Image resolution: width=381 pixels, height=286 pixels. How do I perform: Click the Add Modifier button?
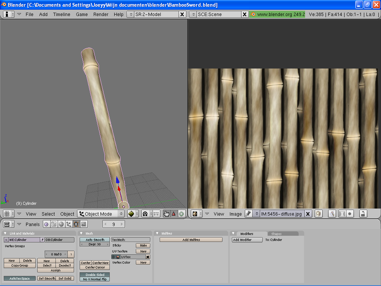click(x=247, y=240)
